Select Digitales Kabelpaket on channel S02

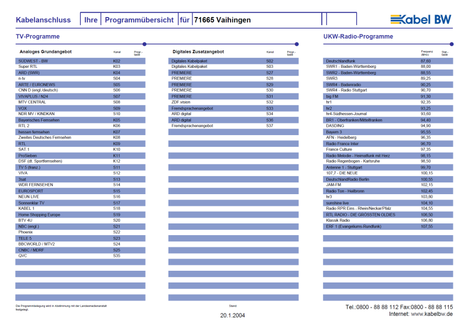pyautogui.click(x=233, y=61)
